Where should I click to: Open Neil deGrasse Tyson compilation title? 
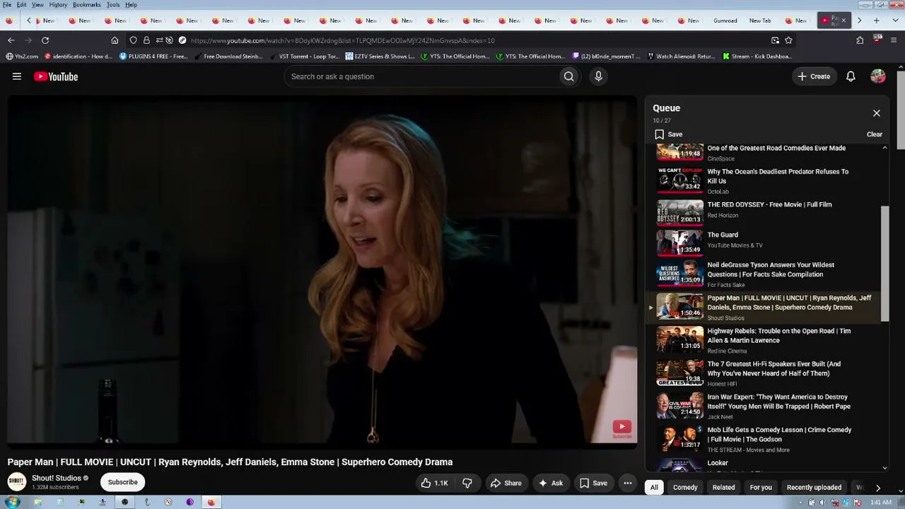point(771,269)
